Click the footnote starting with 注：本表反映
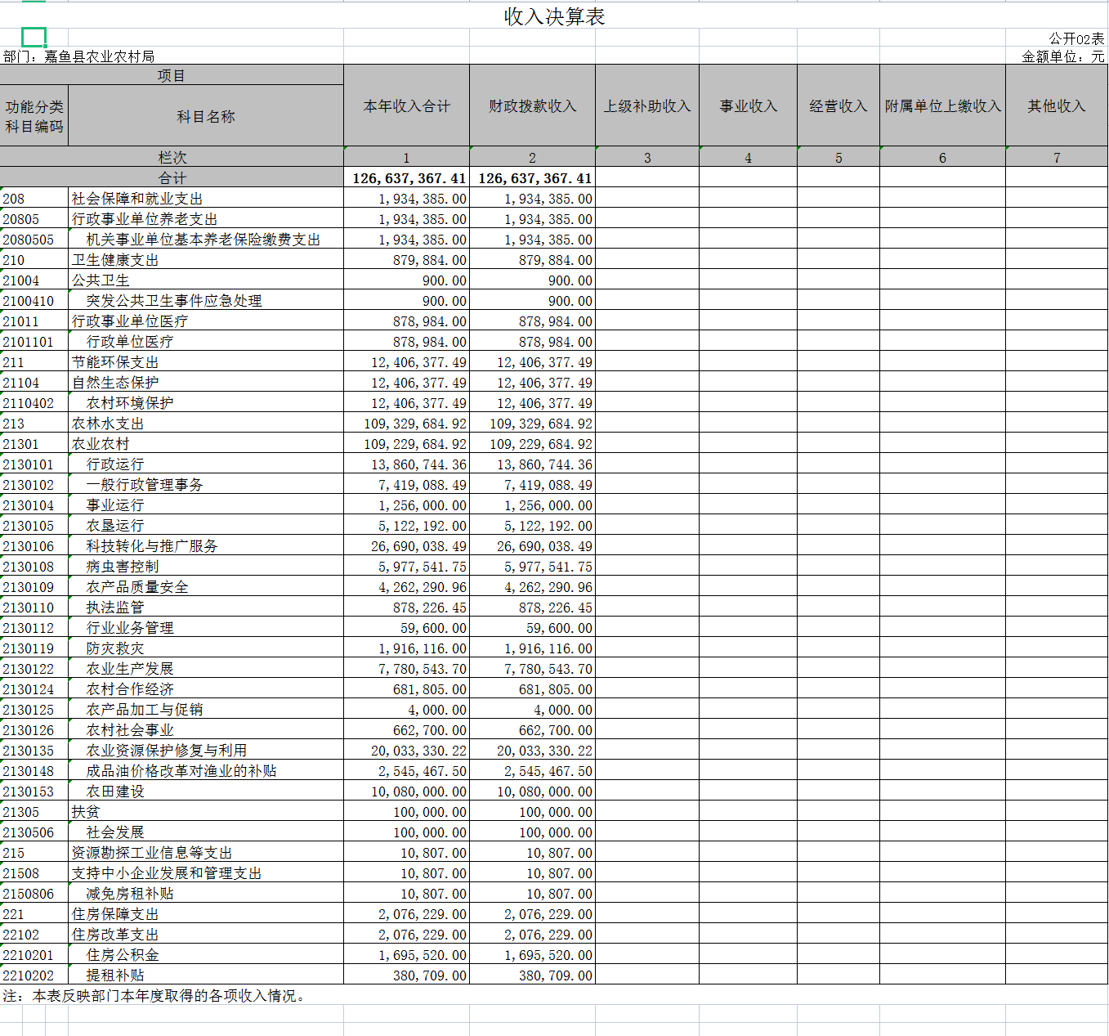Screen dimensions: 1109x1036 click(155, 996)
